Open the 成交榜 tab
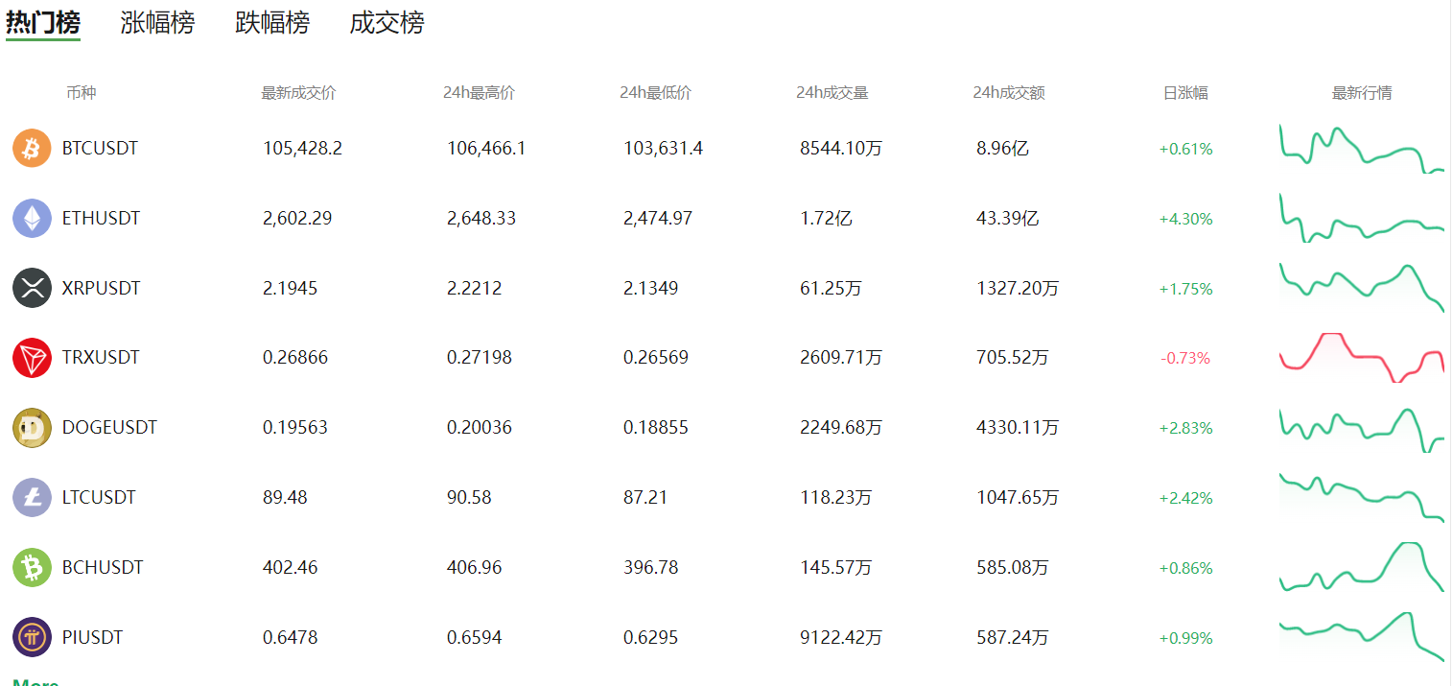 (x=387, y=23)
